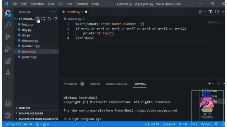The width and height of the screenshot is (227, 127).
Task: Open the Go menu
Action: (x=60, y=4)
